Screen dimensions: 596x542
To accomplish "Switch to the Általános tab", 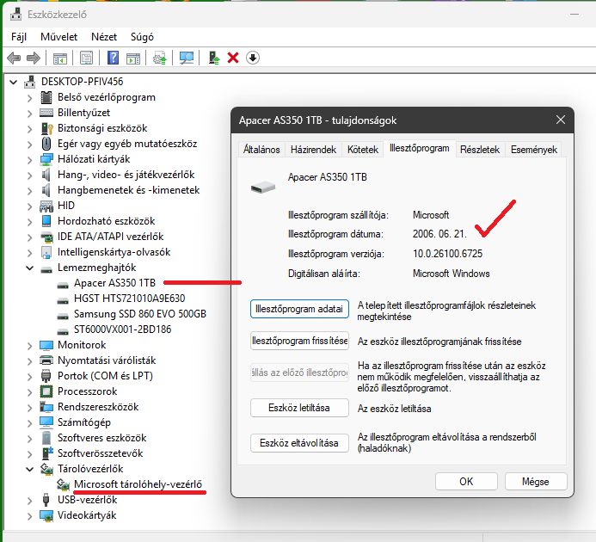I will [x=261, y=150].
